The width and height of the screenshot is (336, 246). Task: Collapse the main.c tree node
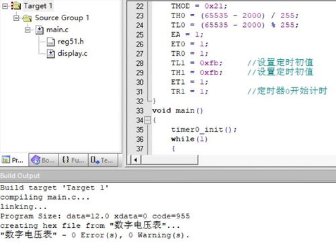click(x=28, y=30)
